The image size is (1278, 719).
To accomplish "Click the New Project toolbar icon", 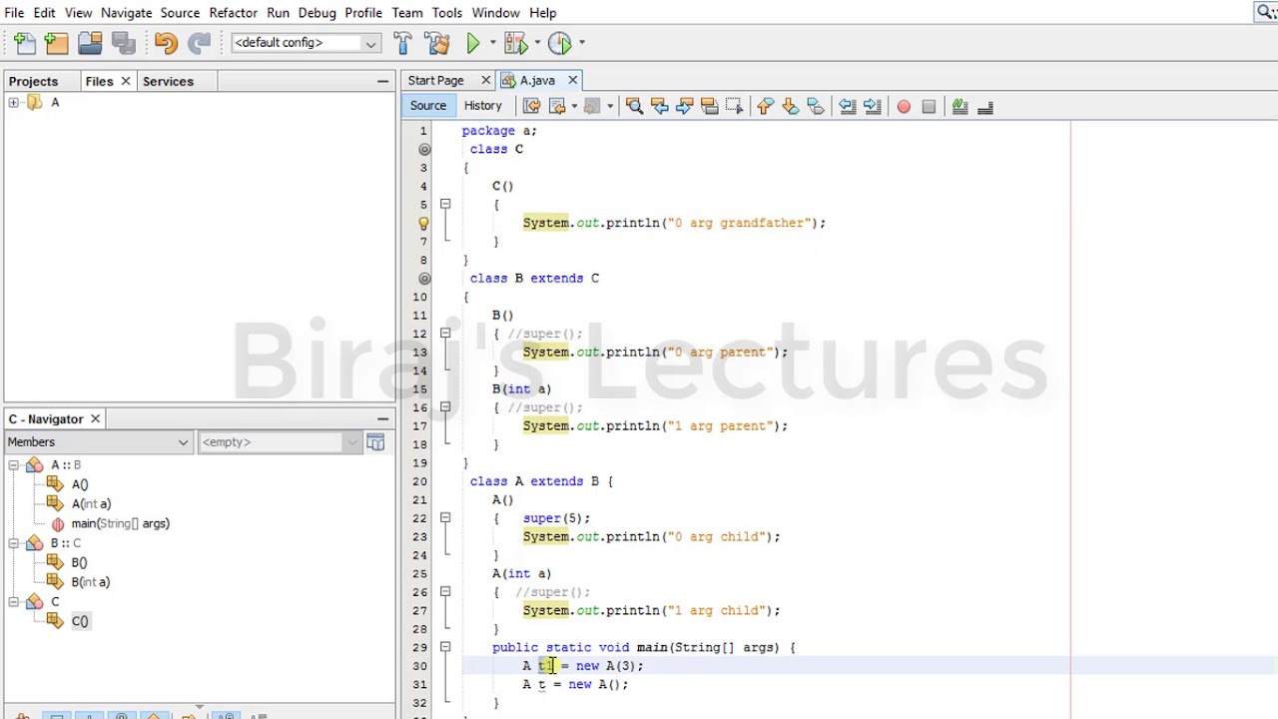I will point(57,43).
